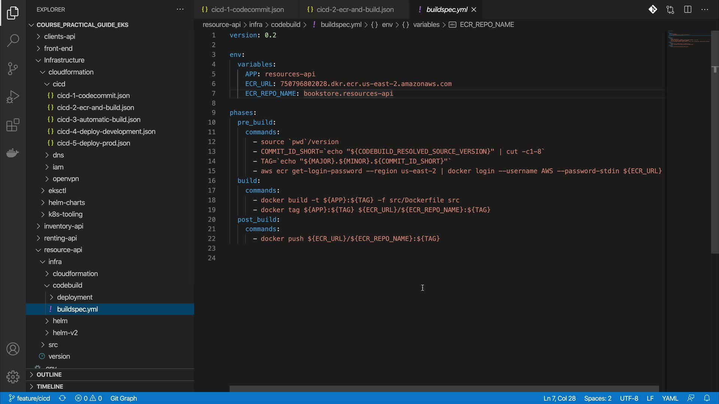Open the Extensions view

[x=13, y=125]
